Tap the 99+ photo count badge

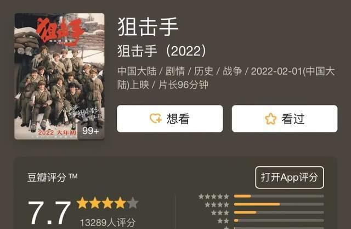coord(91,131)
